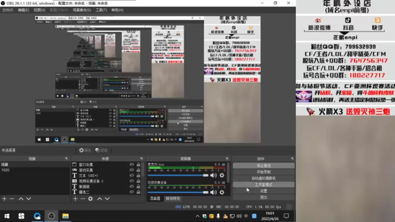Toggle the lock of 视频采集设备 2 source

tap(138, 181)
